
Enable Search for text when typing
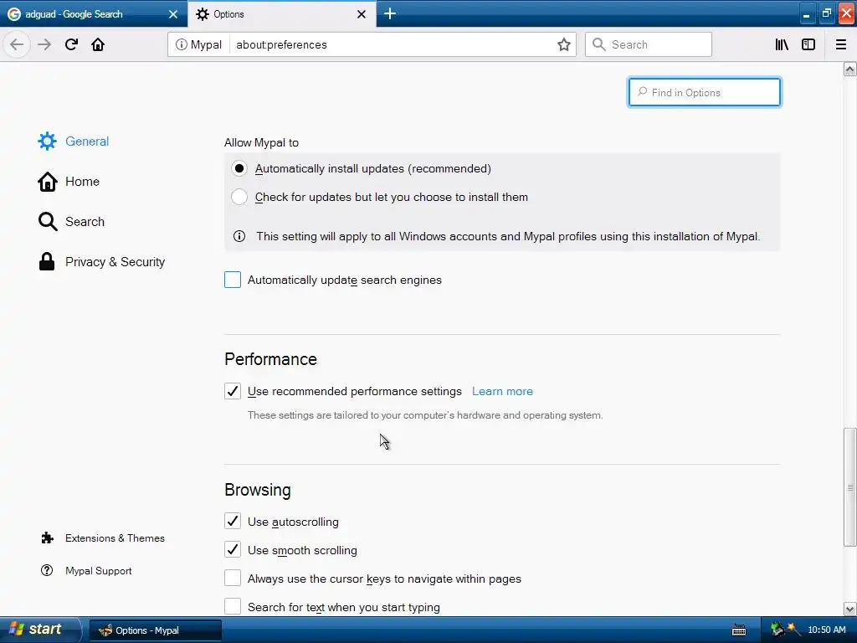click(233, 606)
